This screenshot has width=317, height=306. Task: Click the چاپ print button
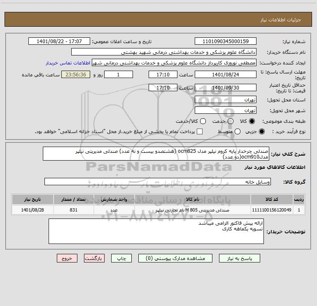click(x=121, y=258)
